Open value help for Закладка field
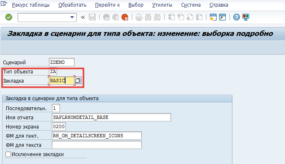This screenshot has width=285, height=164. tap(78, 81)
